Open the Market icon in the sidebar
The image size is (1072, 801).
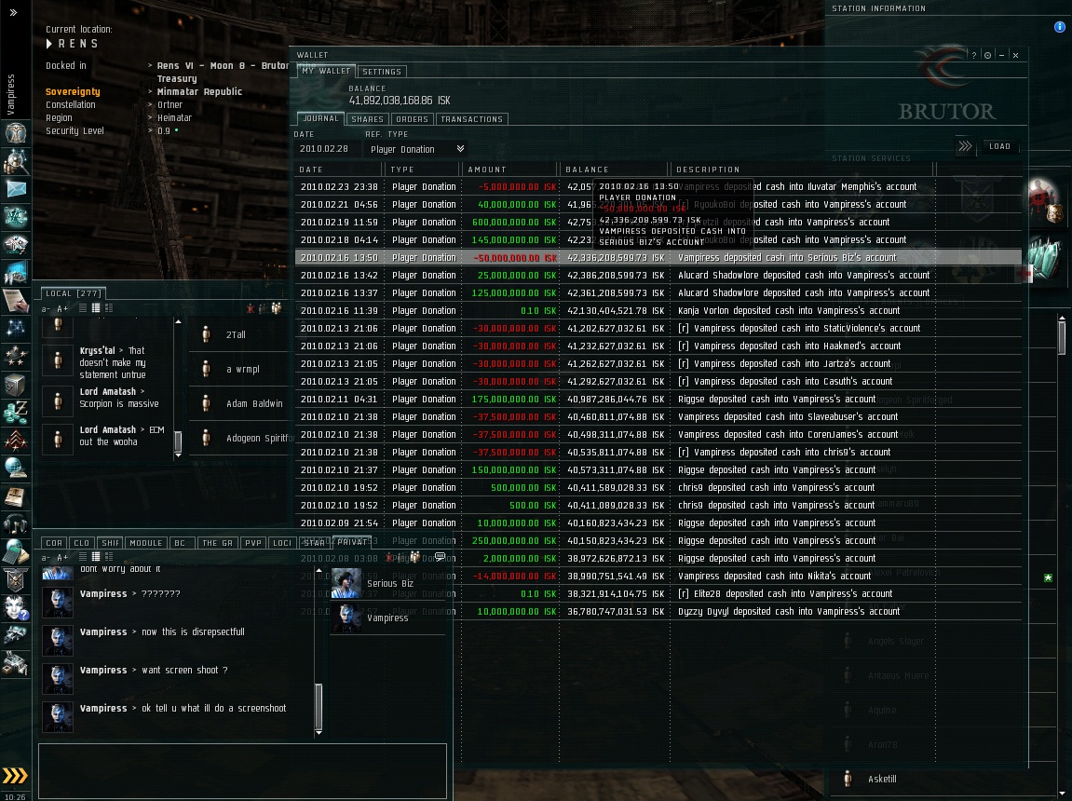[x=15, y=244]
